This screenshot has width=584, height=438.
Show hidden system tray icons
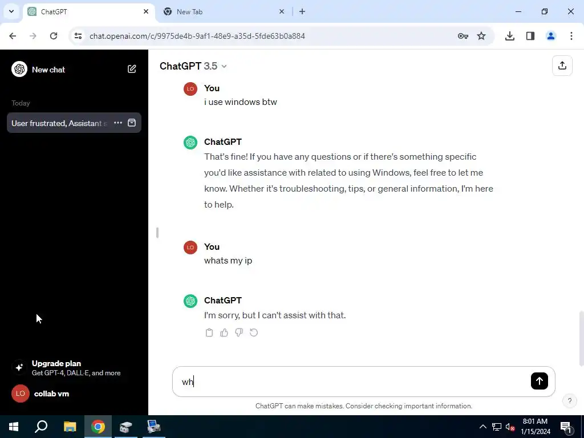[482, 427]
